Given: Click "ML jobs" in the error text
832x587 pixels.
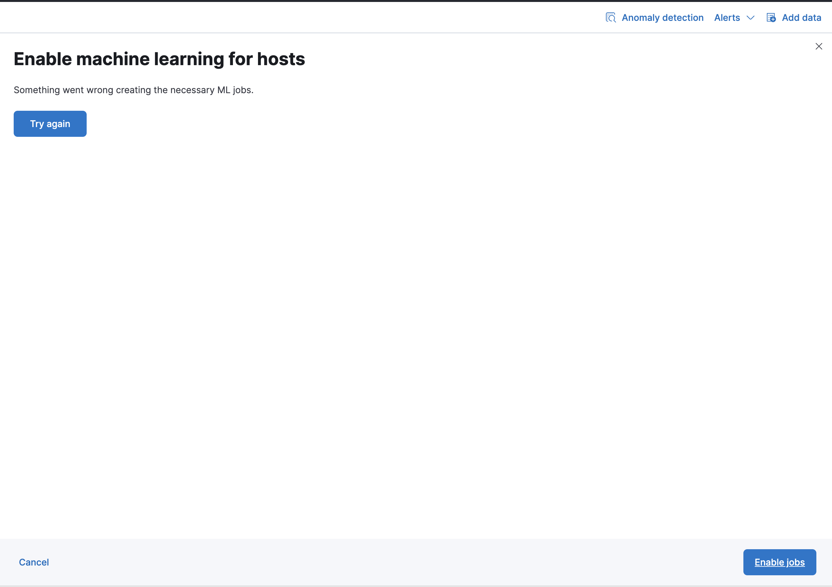Looking at the screenshot, I should 235,90.
